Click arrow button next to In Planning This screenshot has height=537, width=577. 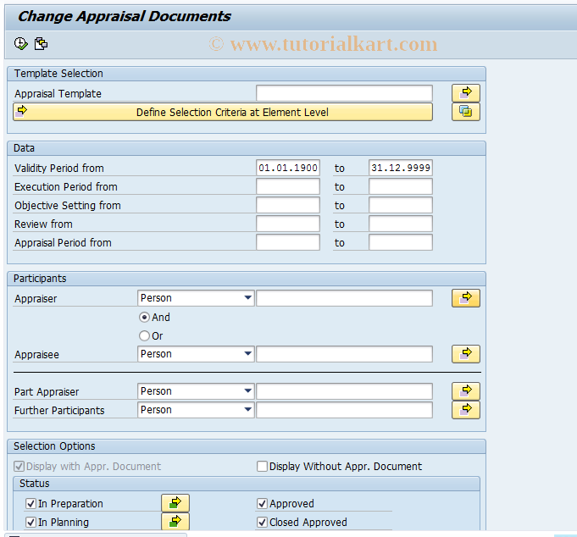[175, 522]
